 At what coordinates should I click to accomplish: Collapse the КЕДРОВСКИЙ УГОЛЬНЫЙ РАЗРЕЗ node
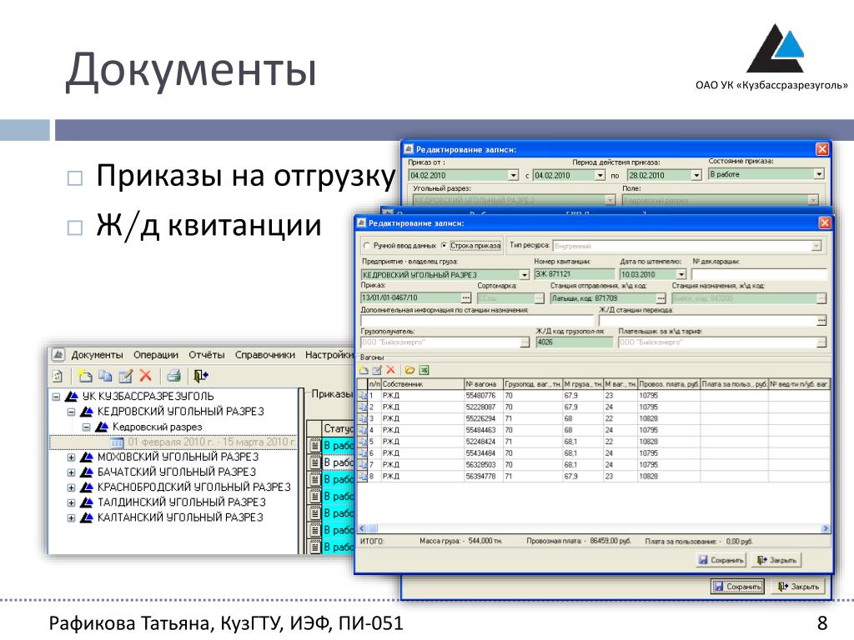click(71, 412)
